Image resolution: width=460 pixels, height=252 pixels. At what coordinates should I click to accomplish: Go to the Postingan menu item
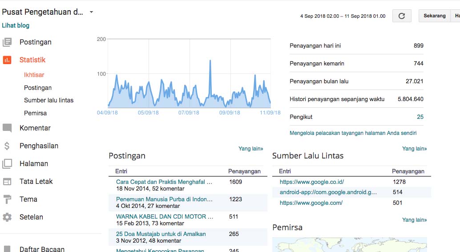[36, 42]
